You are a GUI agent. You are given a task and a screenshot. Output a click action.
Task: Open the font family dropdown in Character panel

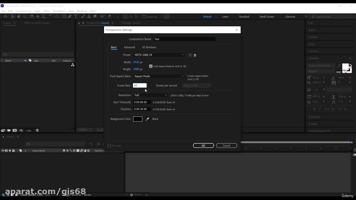[321, 66]
